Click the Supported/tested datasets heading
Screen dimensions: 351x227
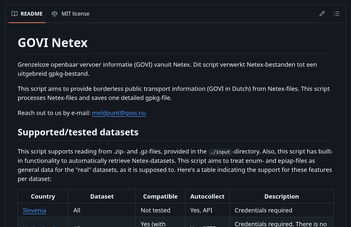click(x=78, y=132)
